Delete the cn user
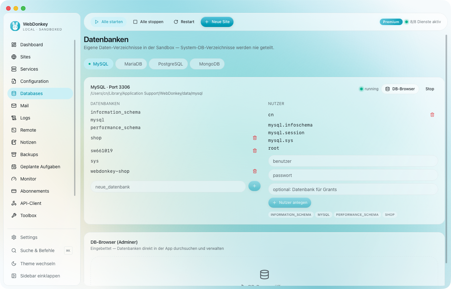The width and height of the screenshot is (451, 289). pos(432,115)
